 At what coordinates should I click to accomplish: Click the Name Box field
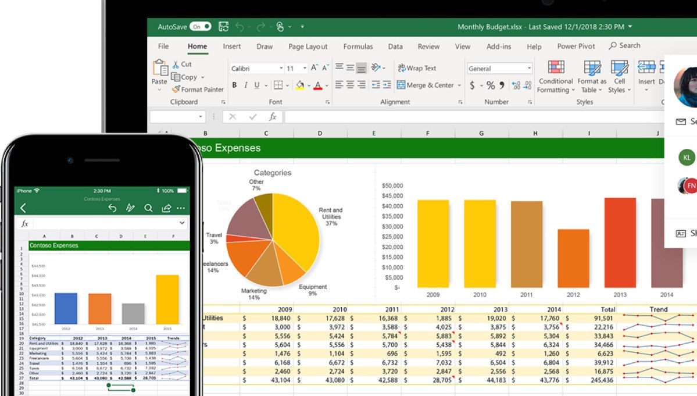tap(177, 117)
